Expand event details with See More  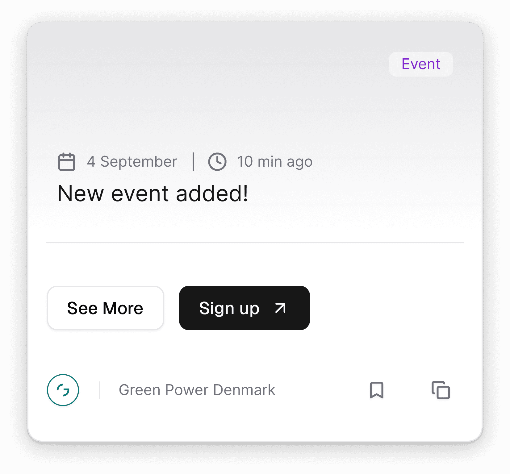point(105,308)
